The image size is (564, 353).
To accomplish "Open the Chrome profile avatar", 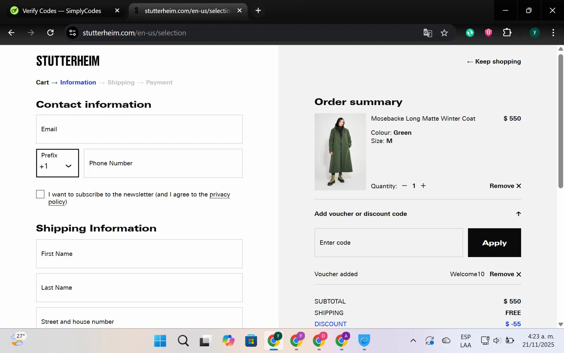I will [535, 33].
